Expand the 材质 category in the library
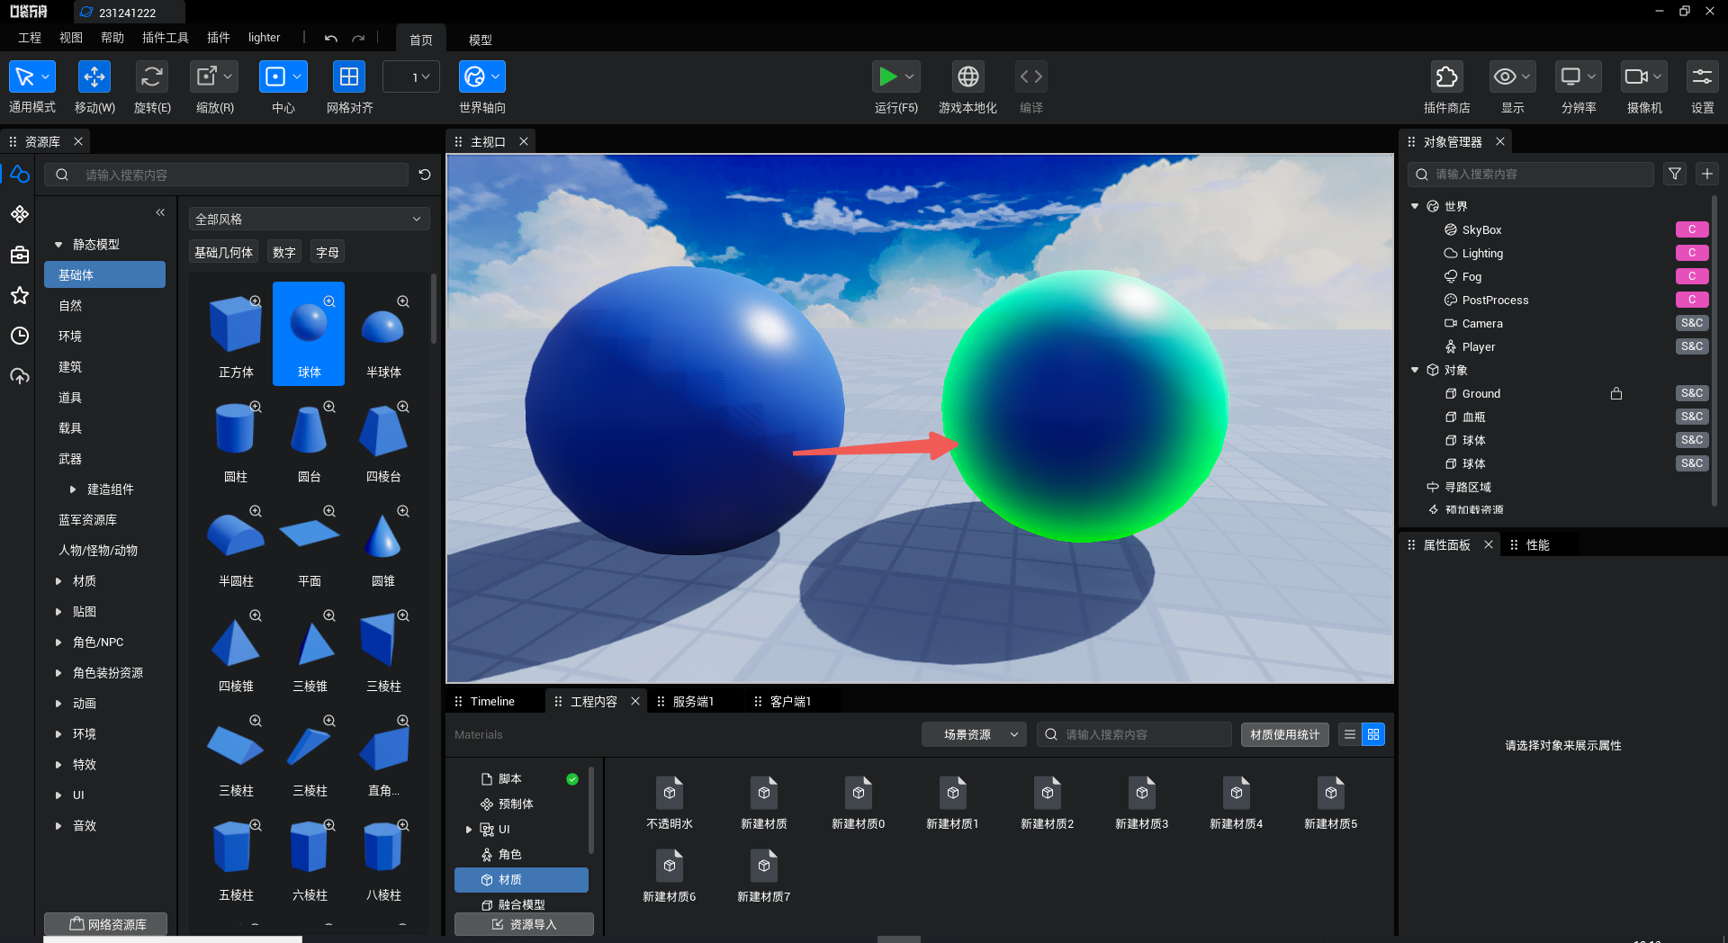Viewport: 1728px width, 943px height. click(x=58, y=581)
